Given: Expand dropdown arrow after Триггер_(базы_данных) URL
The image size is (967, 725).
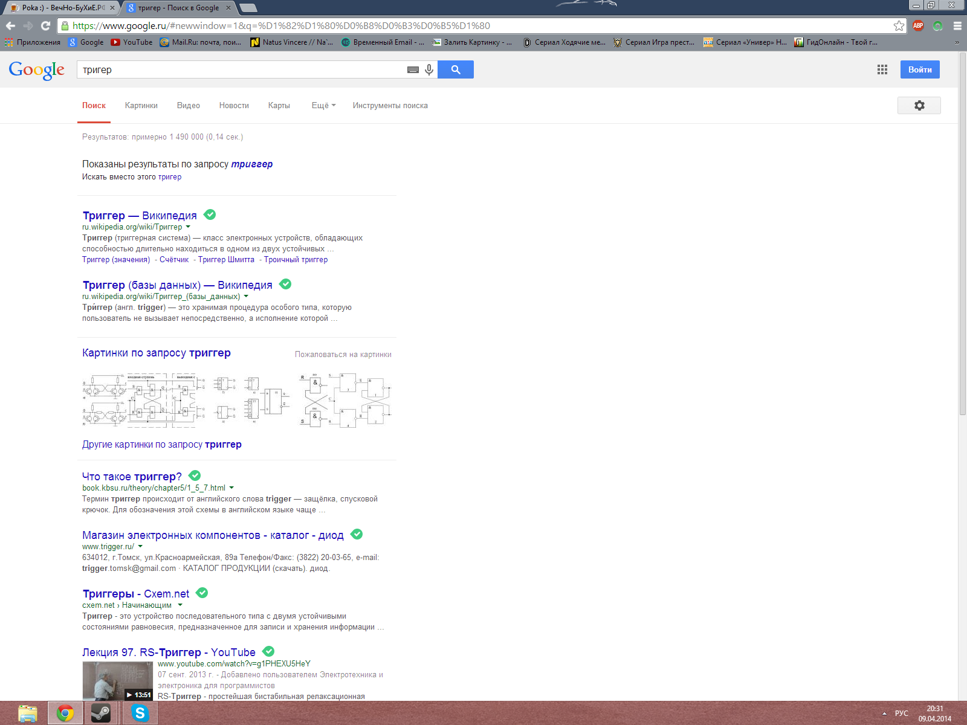Looking at the screenshot, I should [246, 297].
